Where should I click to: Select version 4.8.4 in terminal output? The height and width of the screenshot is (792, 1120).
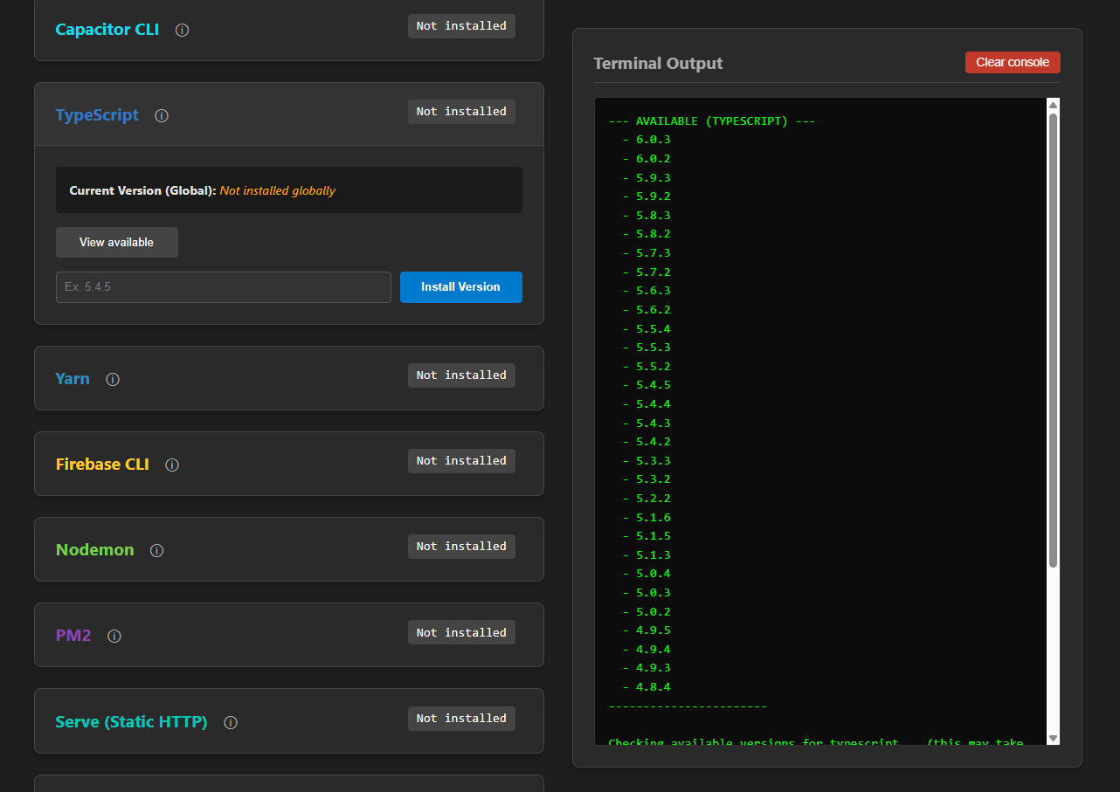coord(653,687)
